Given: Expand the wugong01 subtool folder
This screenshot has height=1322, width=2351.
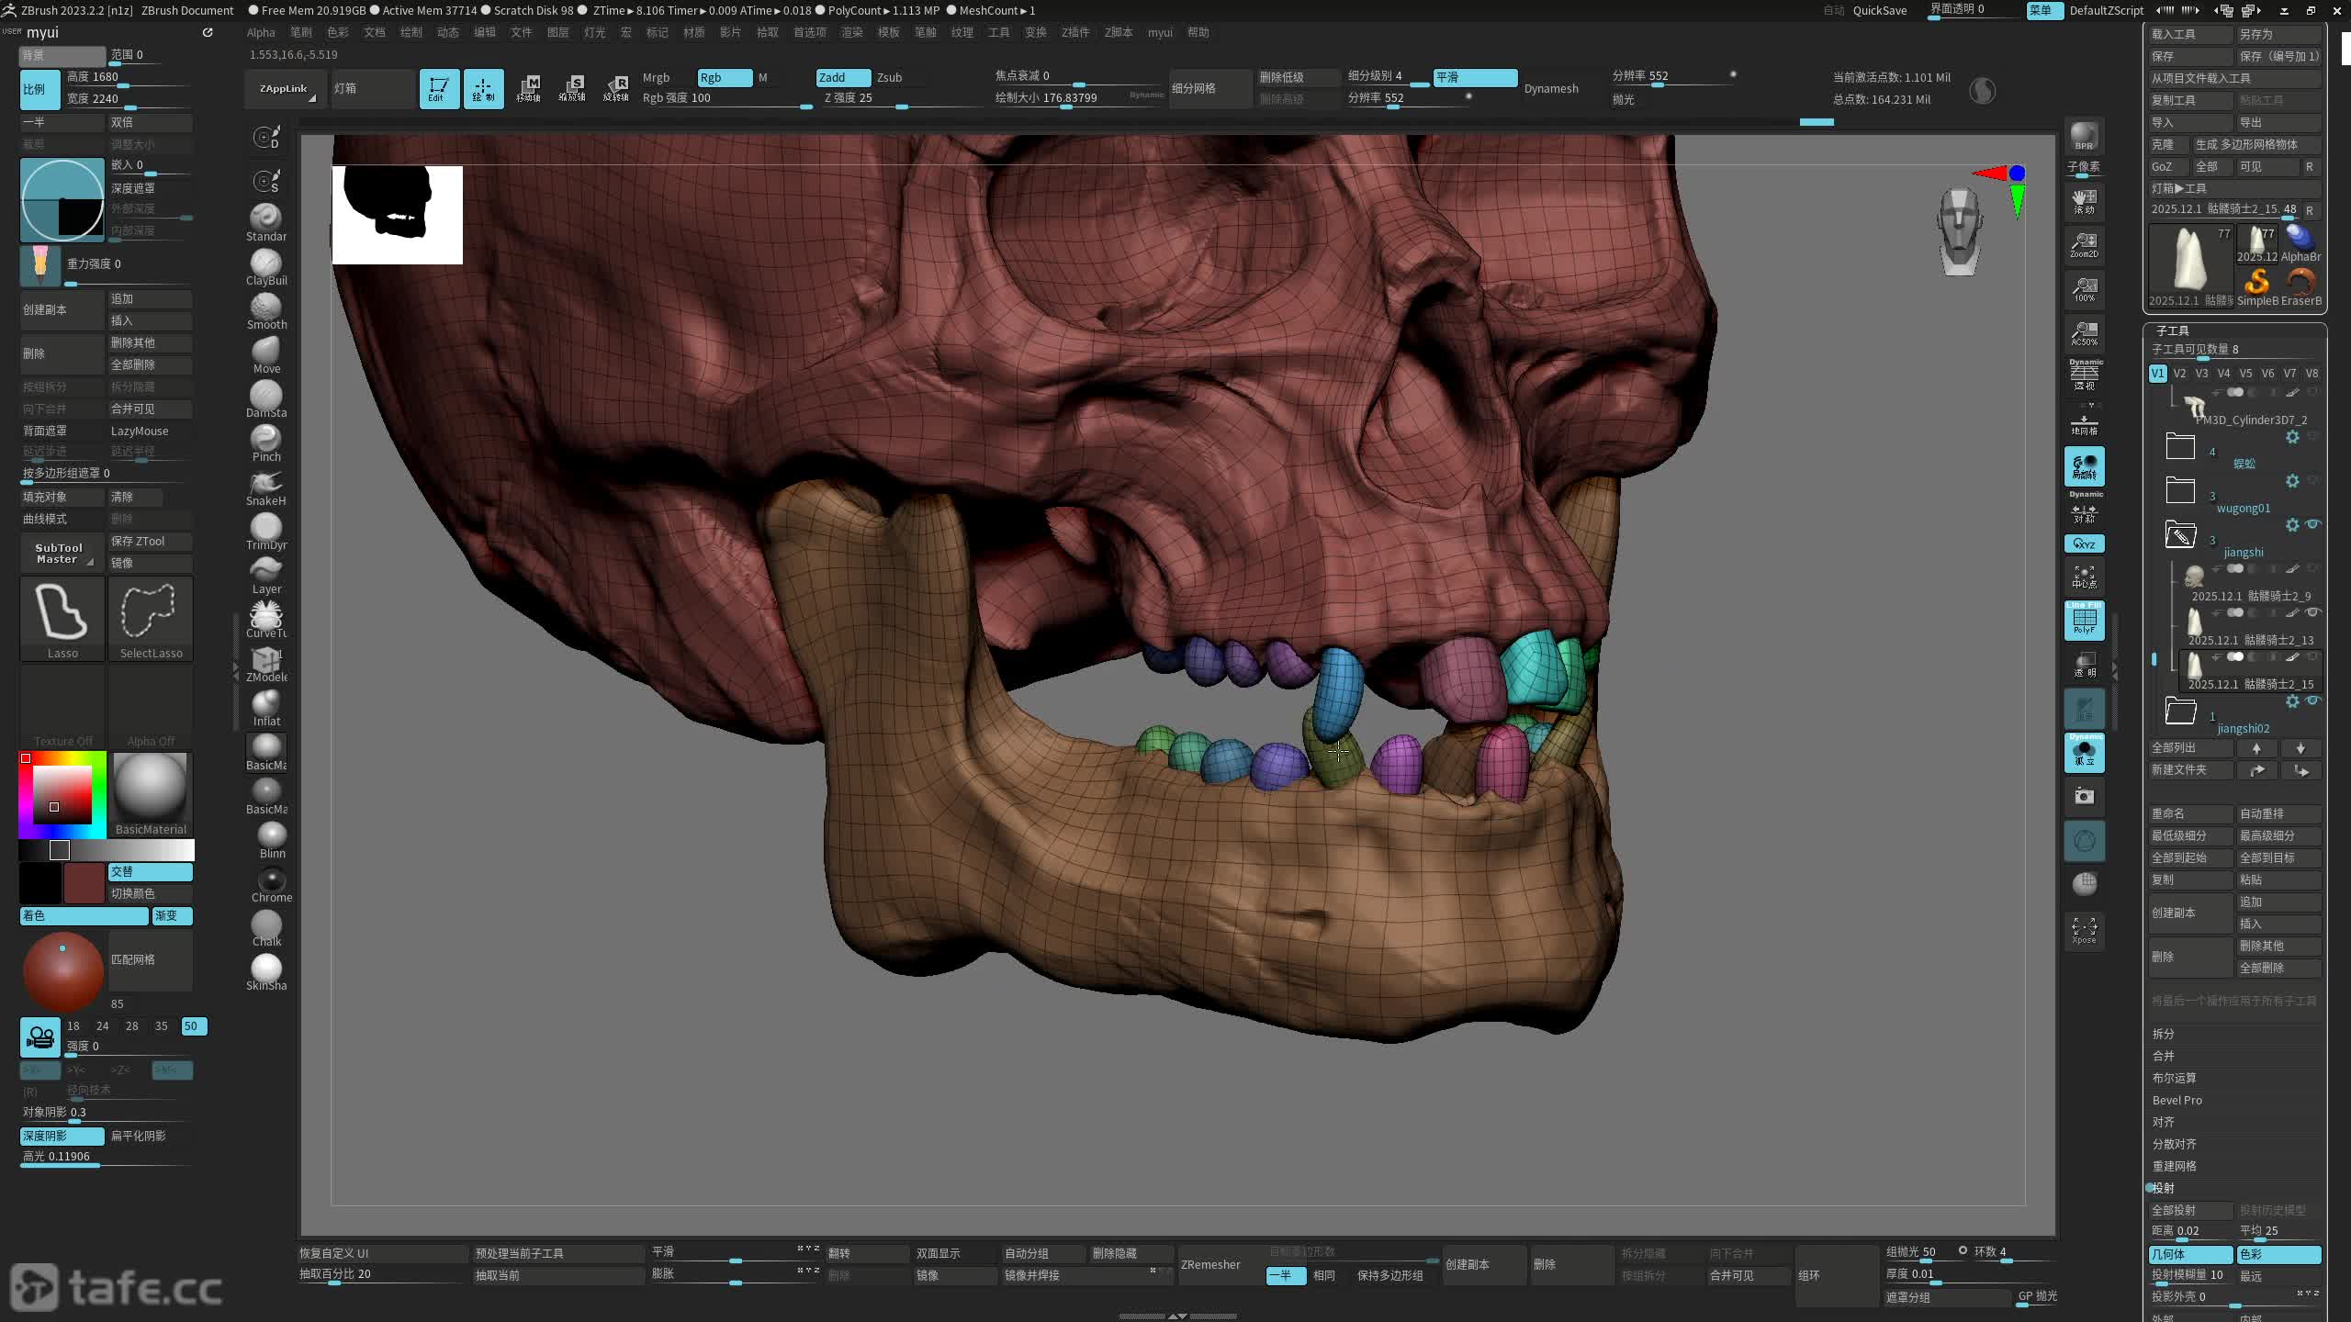Looking at the screenshot, I should [x=2180, y=490].
